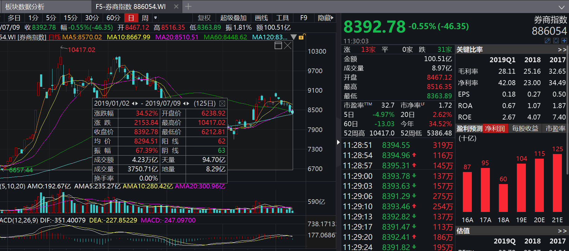Click the MA60:8448.62 indicator label
This screenshot has height=251, width=569.
tap(225, 37)
